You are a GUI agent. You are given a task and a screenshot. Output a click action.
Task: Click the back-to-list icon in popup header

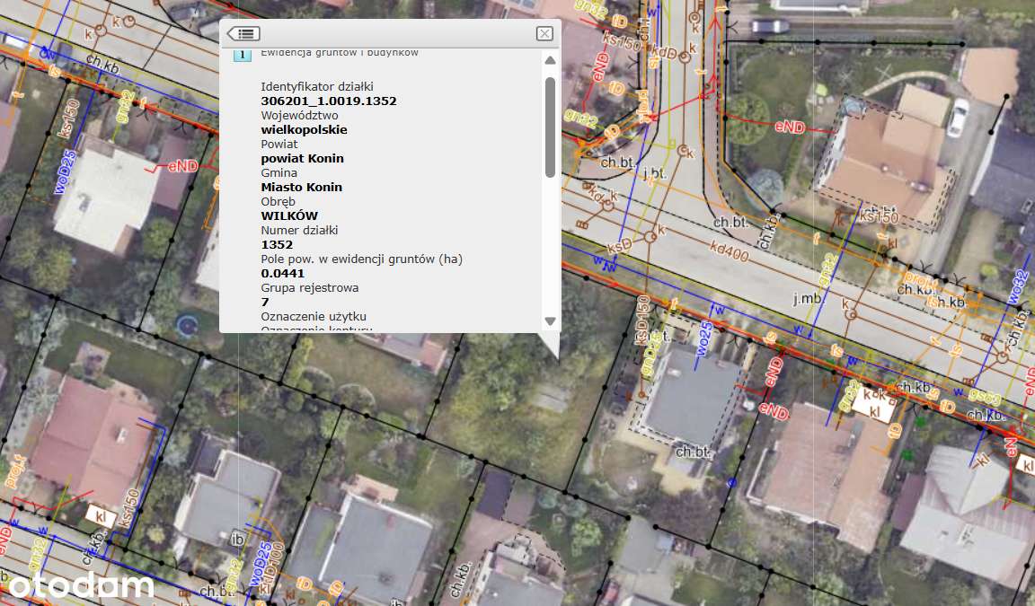(243, 33)
